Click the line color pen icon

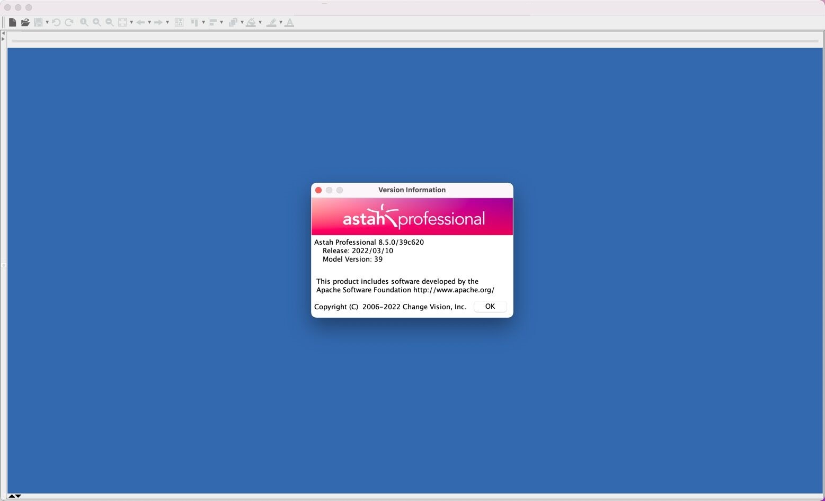coord(271,22)
